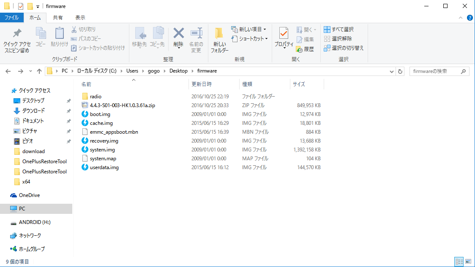Open the Shortcut dropdown in New group
The image size is (475, 267).
coord(250,39)
